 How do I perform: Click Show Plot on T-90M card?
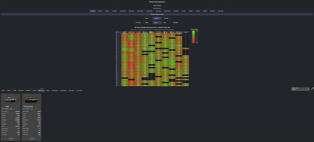click(x=11, y=139)
